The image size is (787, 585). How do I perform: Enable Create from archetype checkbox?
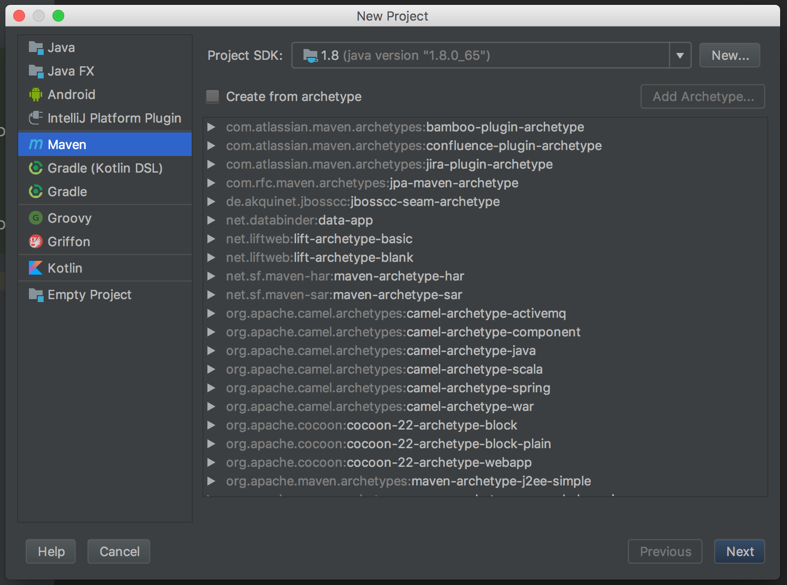click(x=212, y=96)
